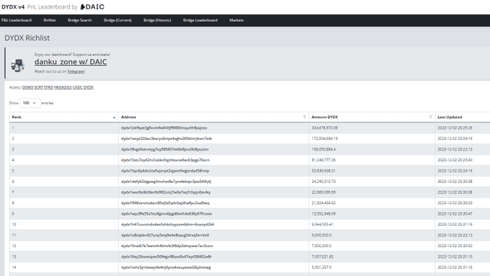Screen dimensions: 490x276
Task: Click the address in rank 6 row
Action: [x=166, y=182]
